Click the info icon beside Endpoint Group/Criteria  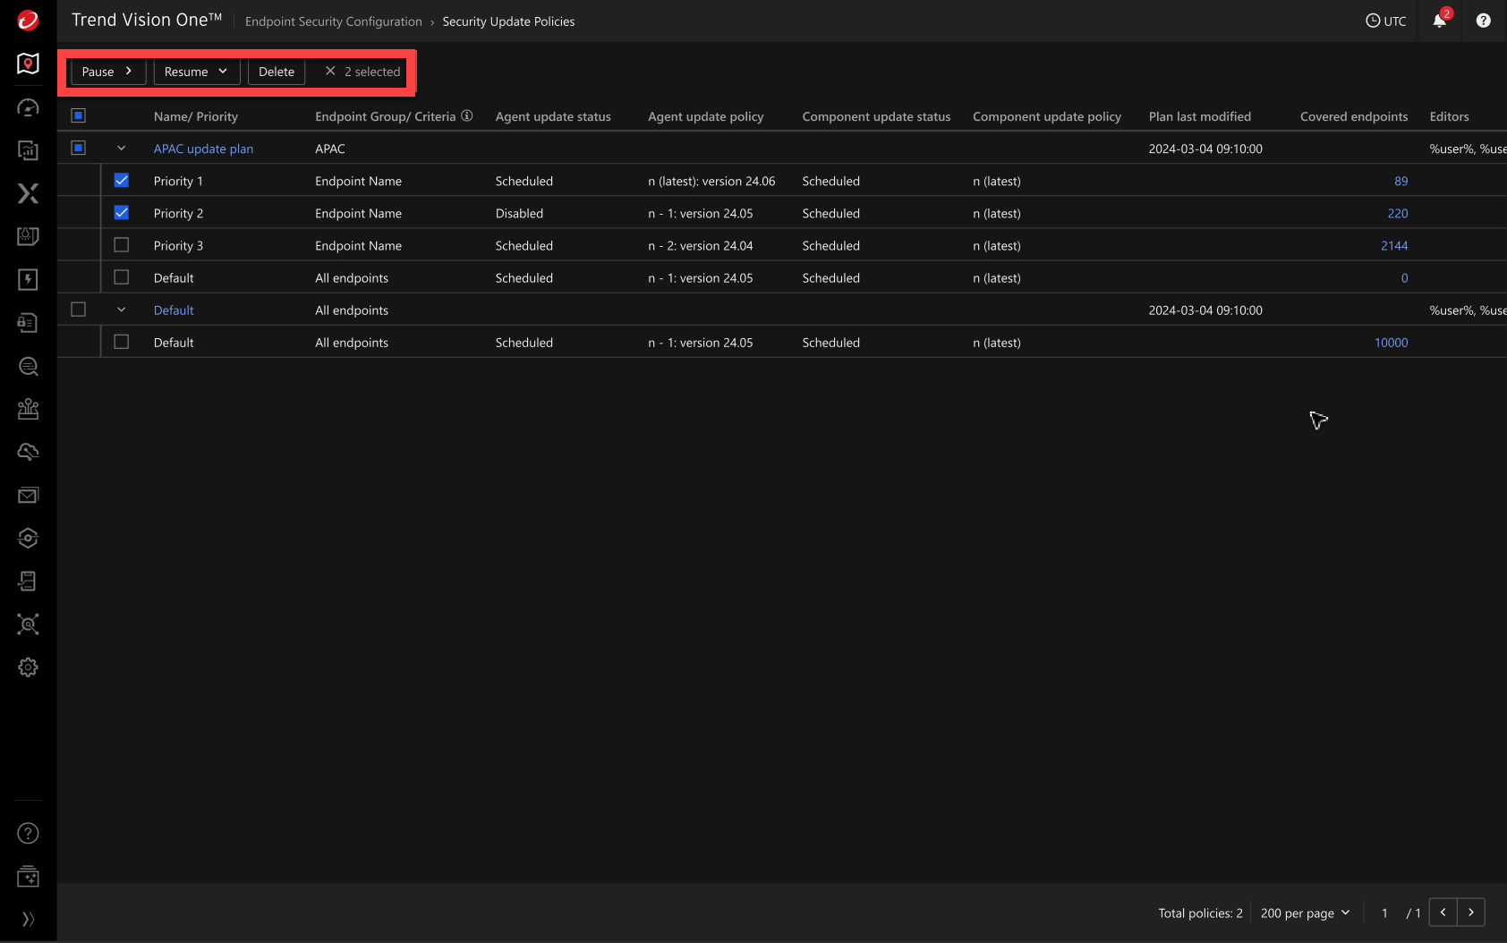pyautogui.click(x=467, y=116)
